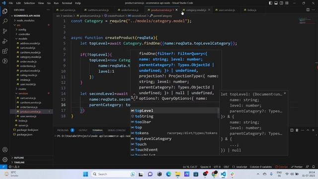Image resolution: width=318 pixels, height=179 pixels.
Task: Click the Spaces: 4 indentation status item
Action: pos(205,167)
